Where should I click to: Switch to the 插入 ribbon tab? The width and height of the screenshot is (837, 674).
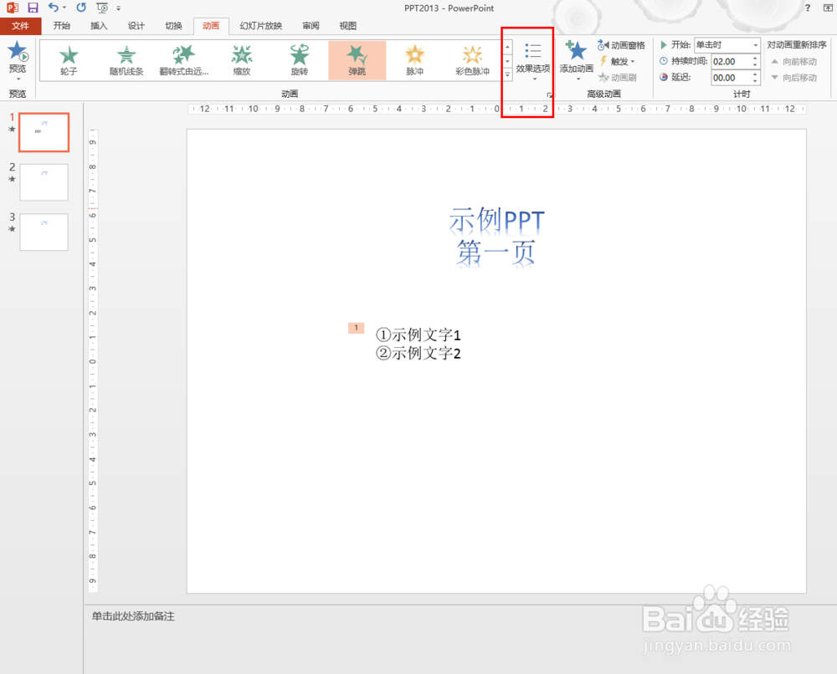(99, 25)
